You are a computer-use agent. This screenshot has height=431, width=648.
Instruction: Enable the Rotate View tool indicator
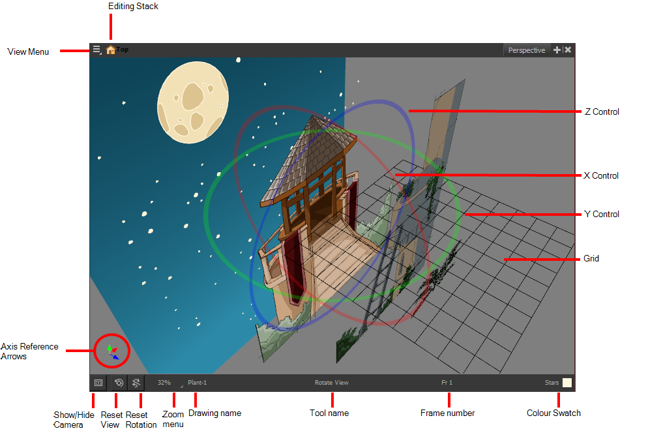pyautogui.click(x=331, y=383)
